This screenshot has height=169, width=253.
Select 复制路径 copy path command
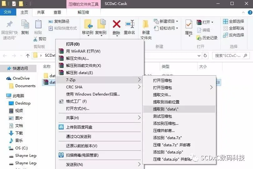(59, 21)
